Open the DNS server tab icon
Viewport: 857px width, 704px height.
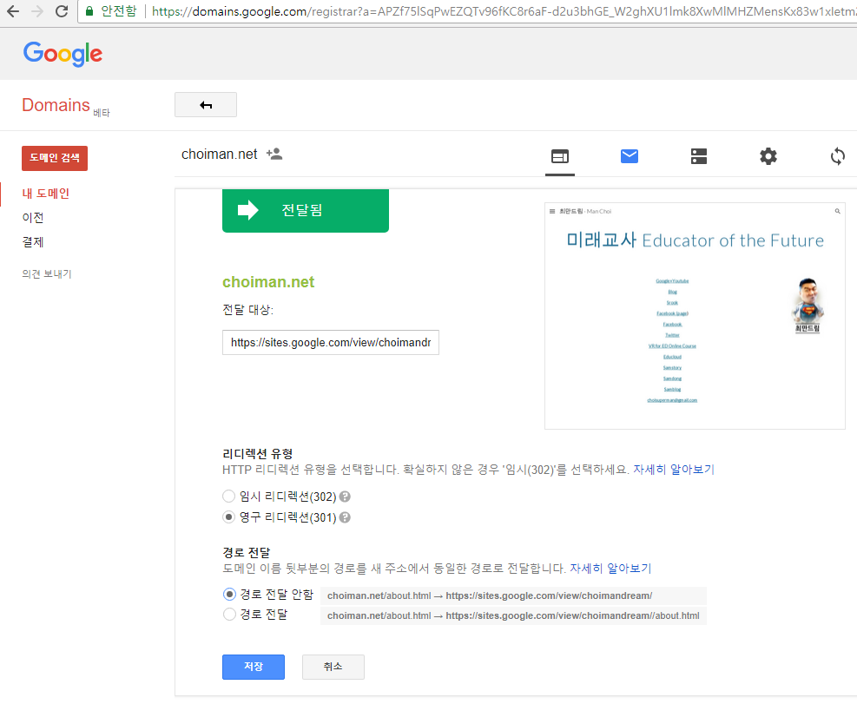click(x=698, y=156)
